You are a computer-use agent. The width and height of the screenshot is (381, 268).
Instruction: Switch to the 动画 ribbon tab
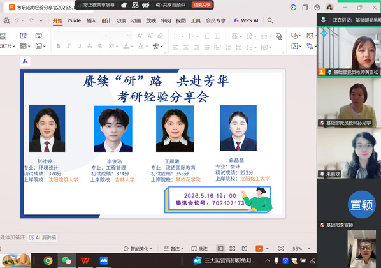point(136,20)
